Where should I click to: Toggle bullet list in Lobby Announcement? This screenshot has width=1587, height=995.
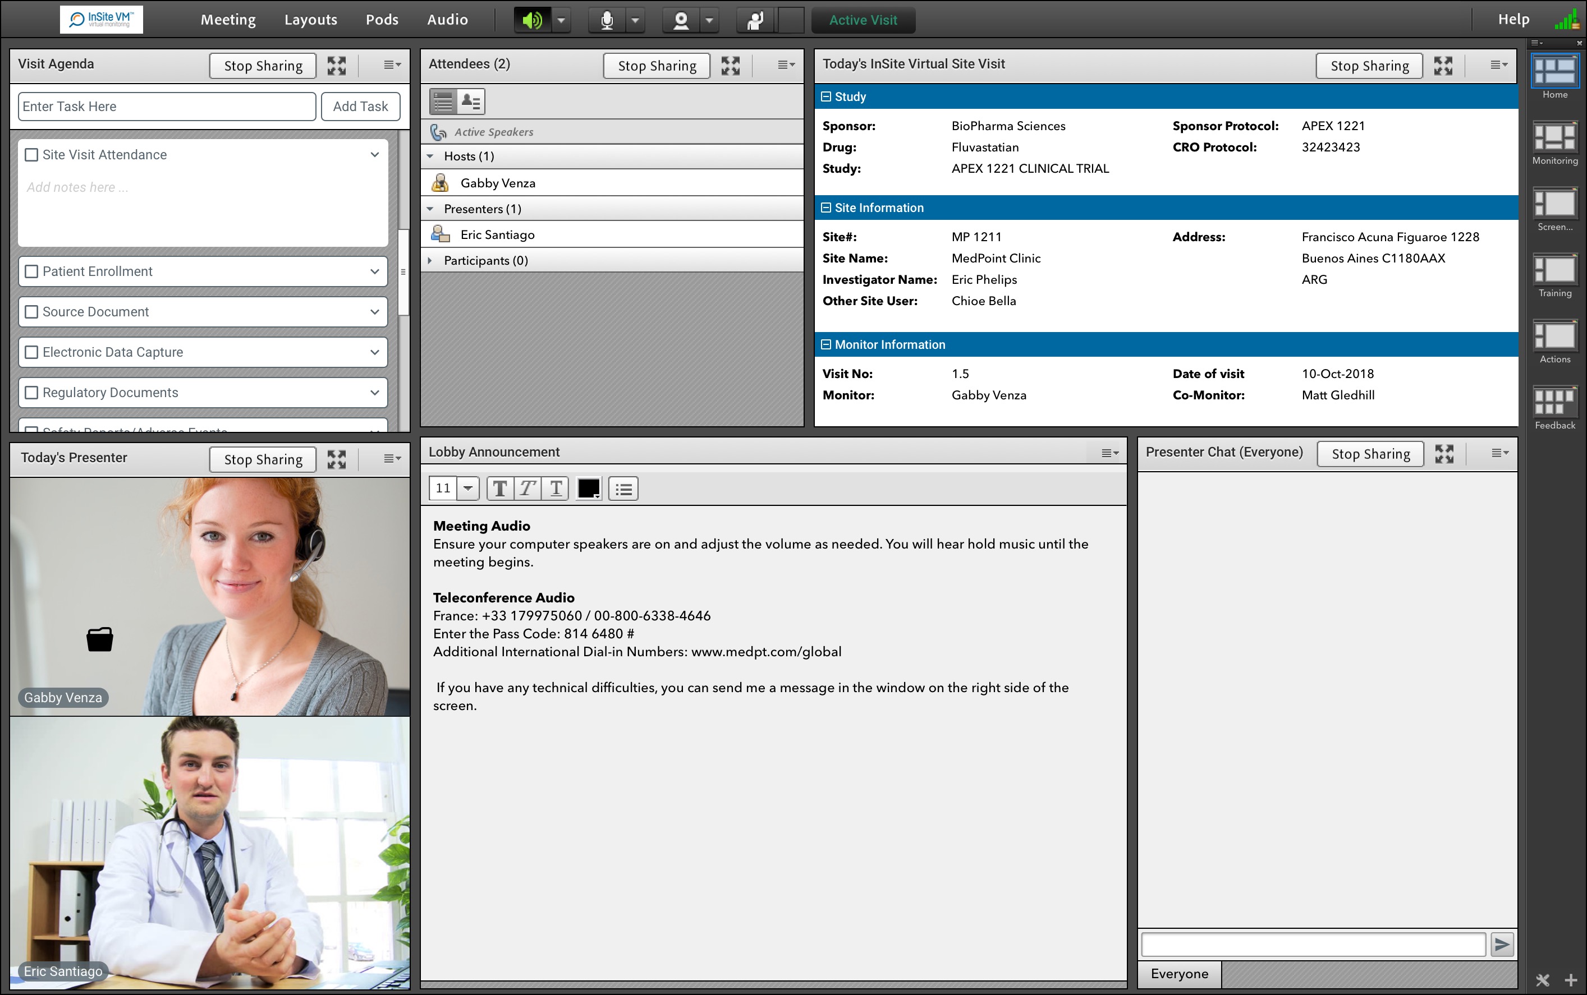pos(623,489)
